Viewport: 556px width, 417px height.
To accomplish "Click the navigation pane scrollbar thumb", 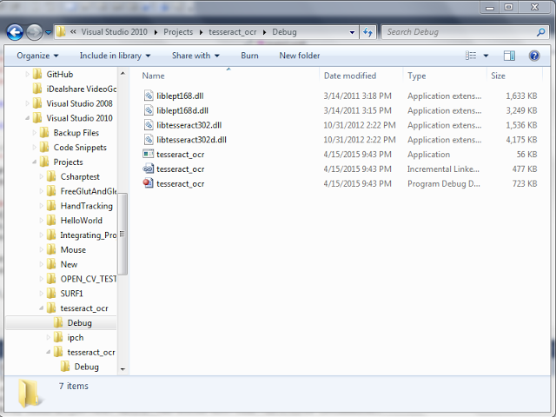I will point(122,234).
